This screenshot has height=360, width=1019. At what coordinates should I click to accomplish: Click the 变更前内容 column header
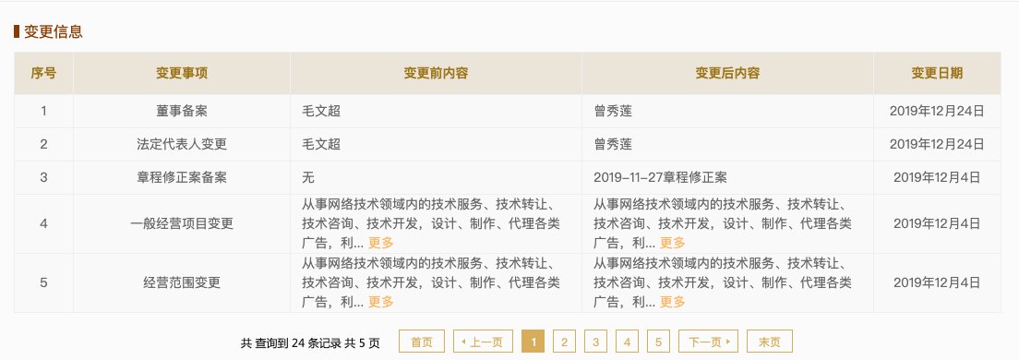pyautogui.click(x=436, y=73)
